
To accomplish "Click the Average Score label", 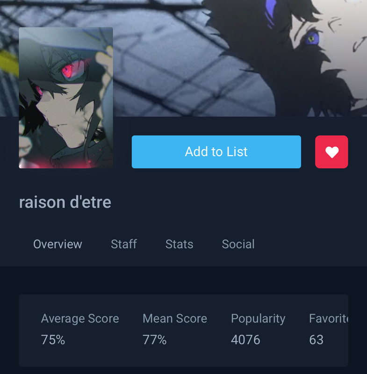I will [80, 318].
